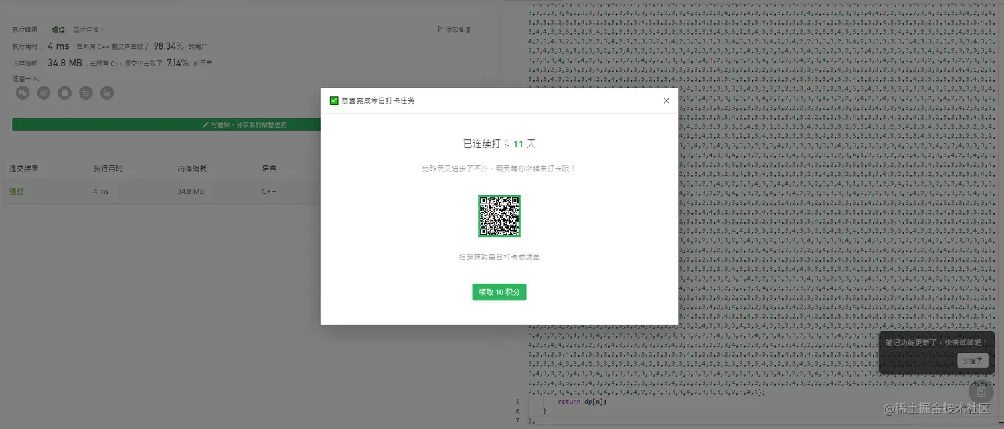
Task: Share result via LinkedIn icon
Action: 107,93
